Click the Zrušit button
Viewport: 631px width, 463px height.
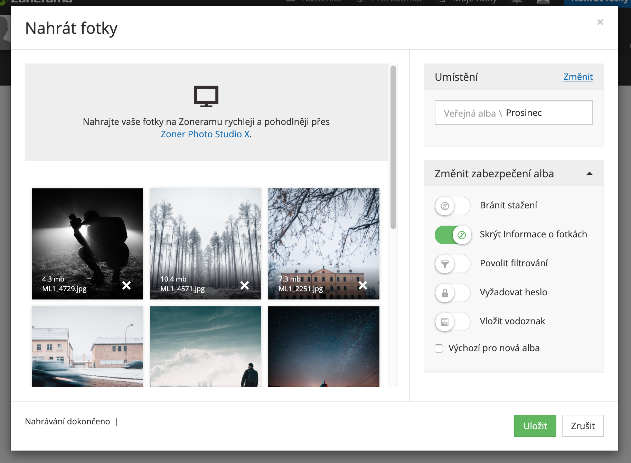point(583,426)
